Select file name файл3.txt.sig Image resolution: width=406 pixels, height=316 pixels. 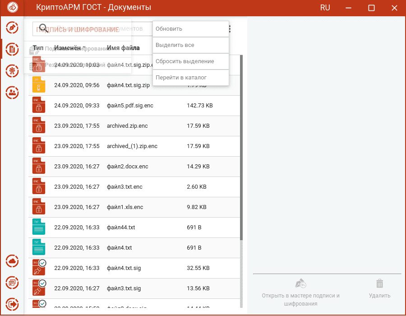click(124, 288)
